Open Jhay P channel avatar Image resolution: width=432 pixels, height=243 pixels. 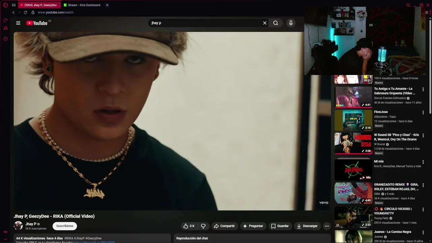click(x=18, y=226)
